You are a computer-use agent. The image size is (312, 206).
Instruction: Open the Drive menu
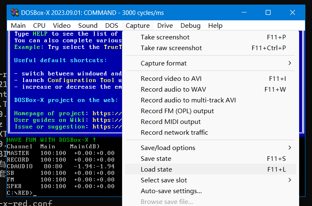point(165,26)
